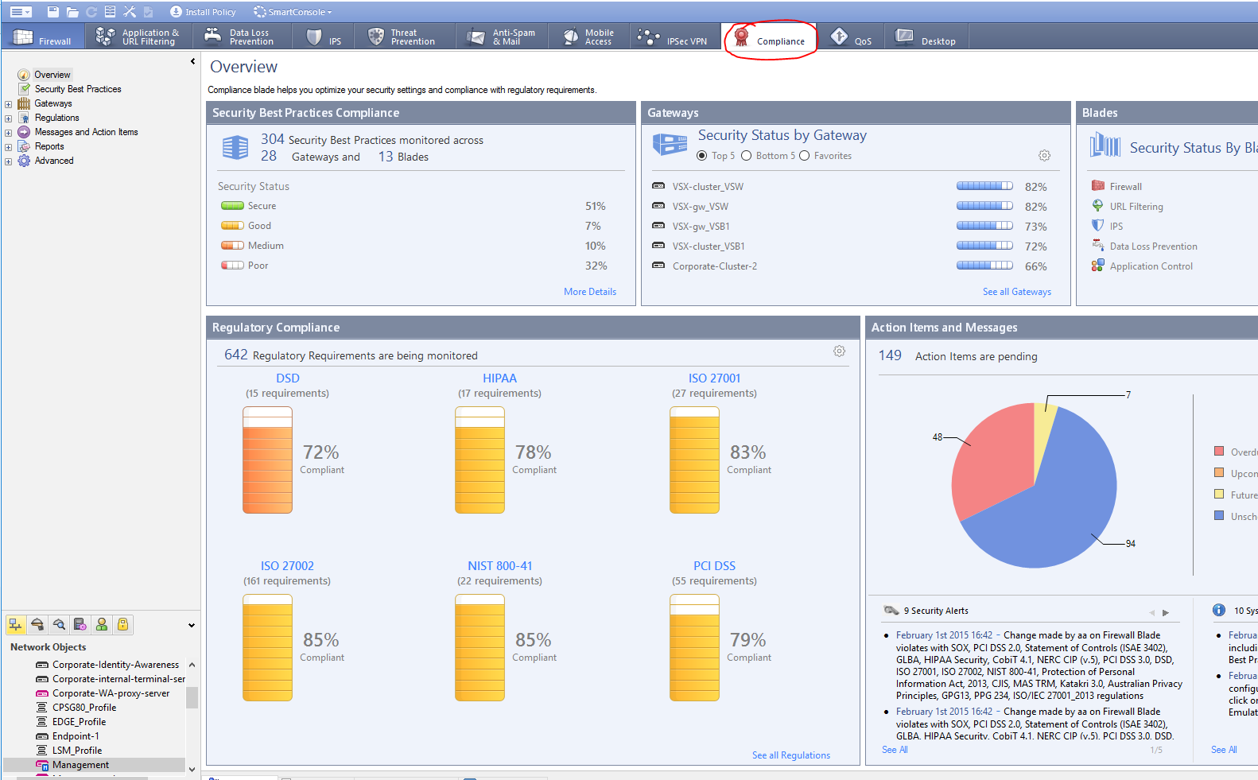Click the Install Policy download icon

[x=176, y=12]
